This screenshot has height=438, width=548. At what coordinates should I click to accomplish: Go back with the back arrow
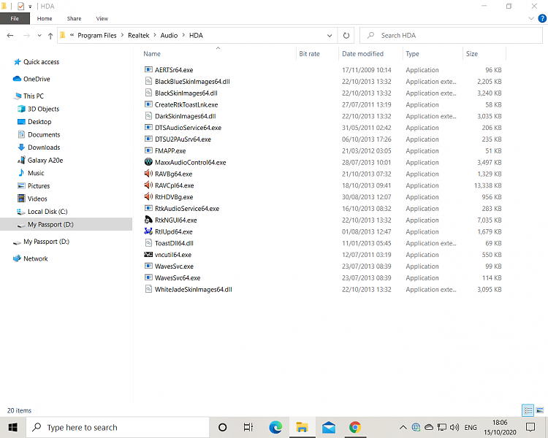pos(10,35)
